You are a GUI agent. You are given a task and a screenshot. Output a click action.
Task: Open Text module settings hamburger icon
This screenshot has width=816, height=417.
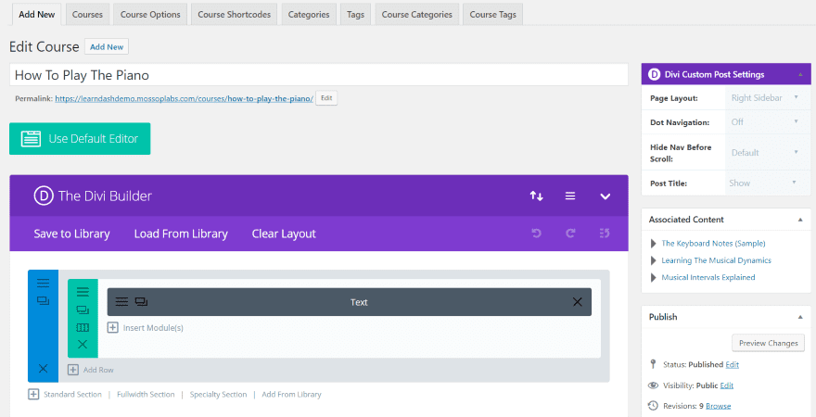pyautogui.click(x=121, y=302)
